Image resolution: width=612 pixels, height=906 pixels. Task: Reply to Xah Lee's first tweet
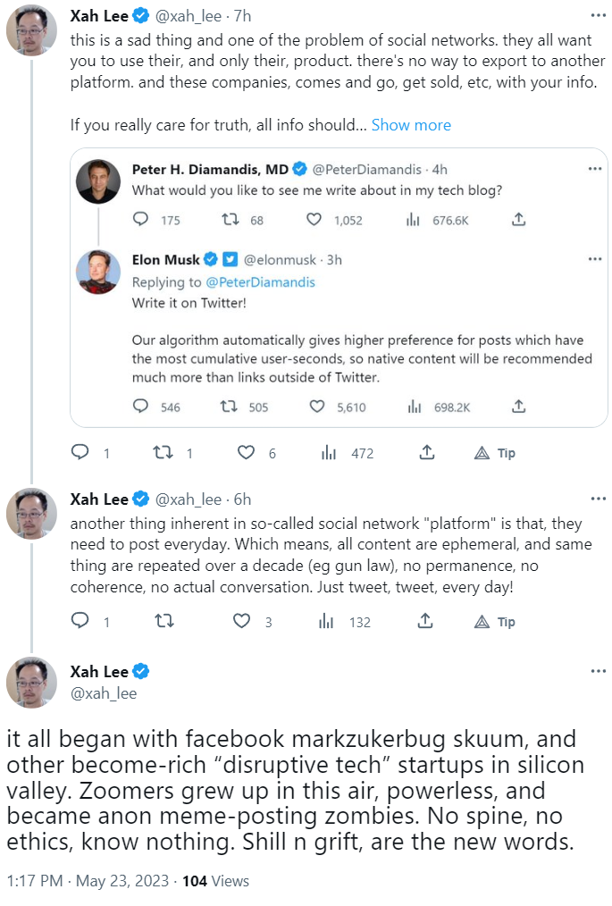(x=80, y=453)
